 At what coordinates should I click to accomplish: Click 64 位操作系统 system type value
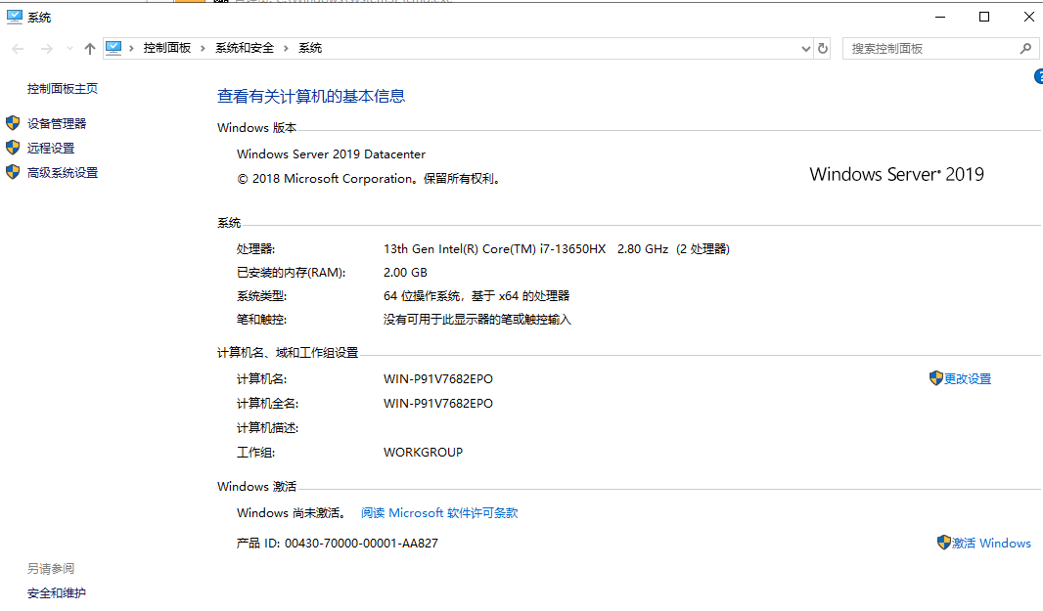coord(476,296)
